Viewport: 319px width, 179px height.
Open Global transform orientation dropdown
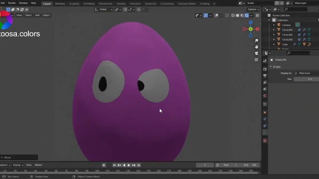click(x=104, y=9)
